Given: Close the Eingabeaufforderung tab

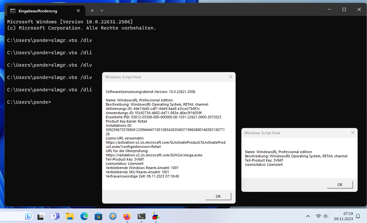Looking at the screenshot, I should [78, 11].
